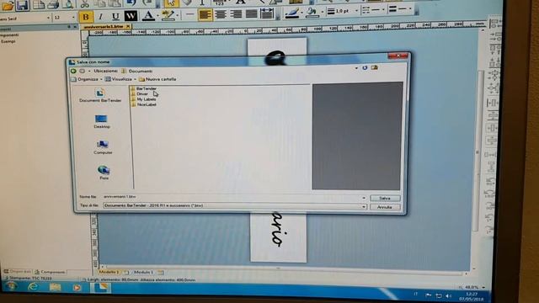Screen dimensions: 539x303
Task: Open Internet Explorer from the taskbar
Action: (33, 286)
